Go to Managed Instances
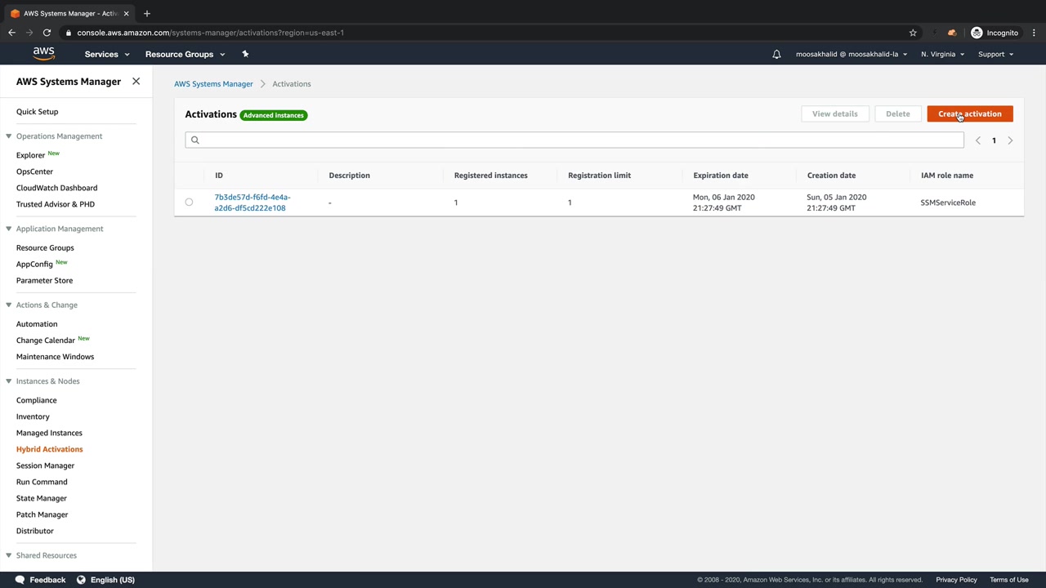The image size is (1046, 588). point(49,433)
